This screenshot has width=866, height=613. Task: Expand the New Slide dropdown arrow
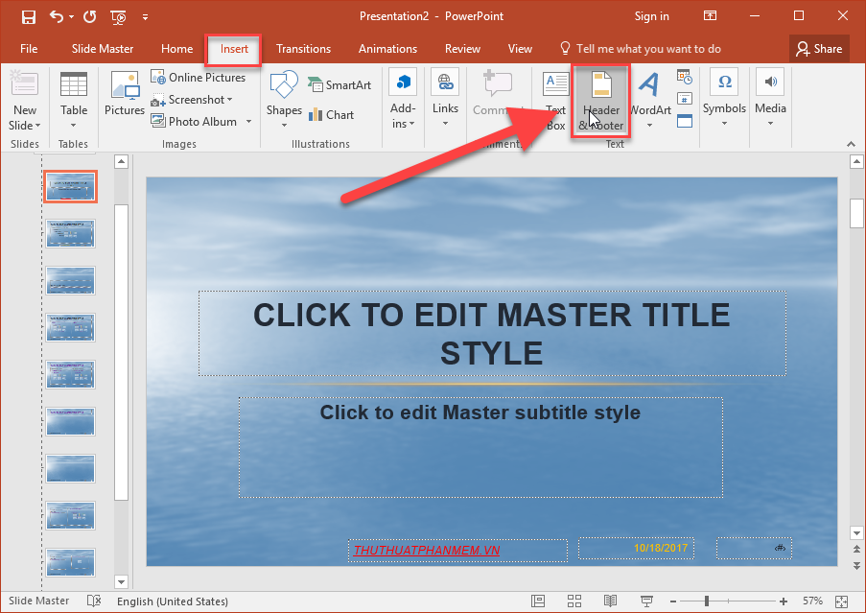[x=37, y=126]
